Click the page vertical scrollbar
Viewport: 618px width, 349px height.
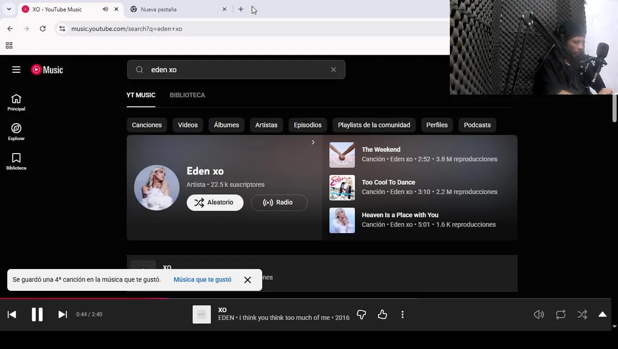tap(614, 109)
